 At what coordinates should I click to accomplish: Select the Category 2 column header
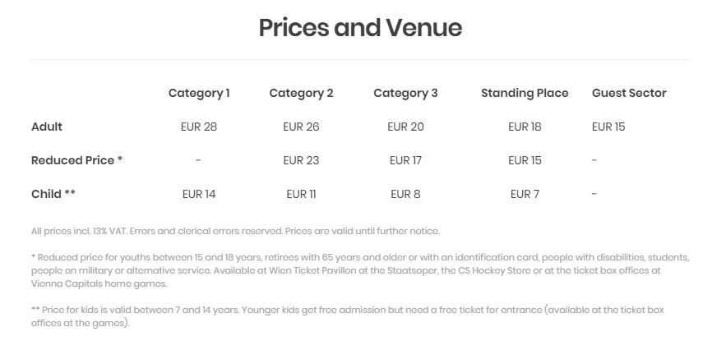[301, 93]
